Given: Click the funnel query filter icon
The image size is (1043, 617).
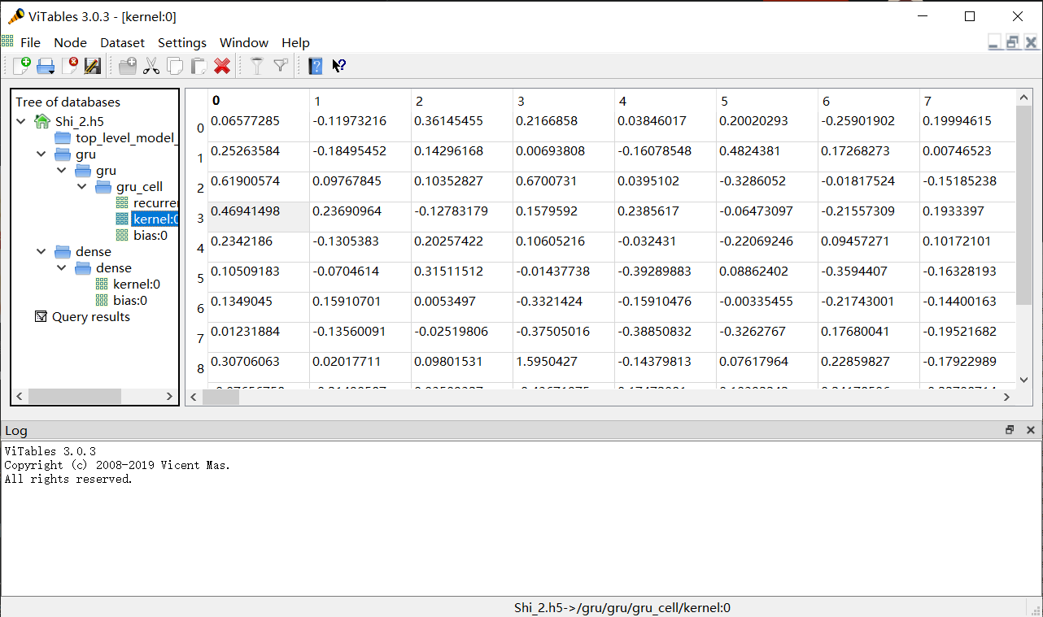Looking at the screenshot, I should tap(257, 66).
